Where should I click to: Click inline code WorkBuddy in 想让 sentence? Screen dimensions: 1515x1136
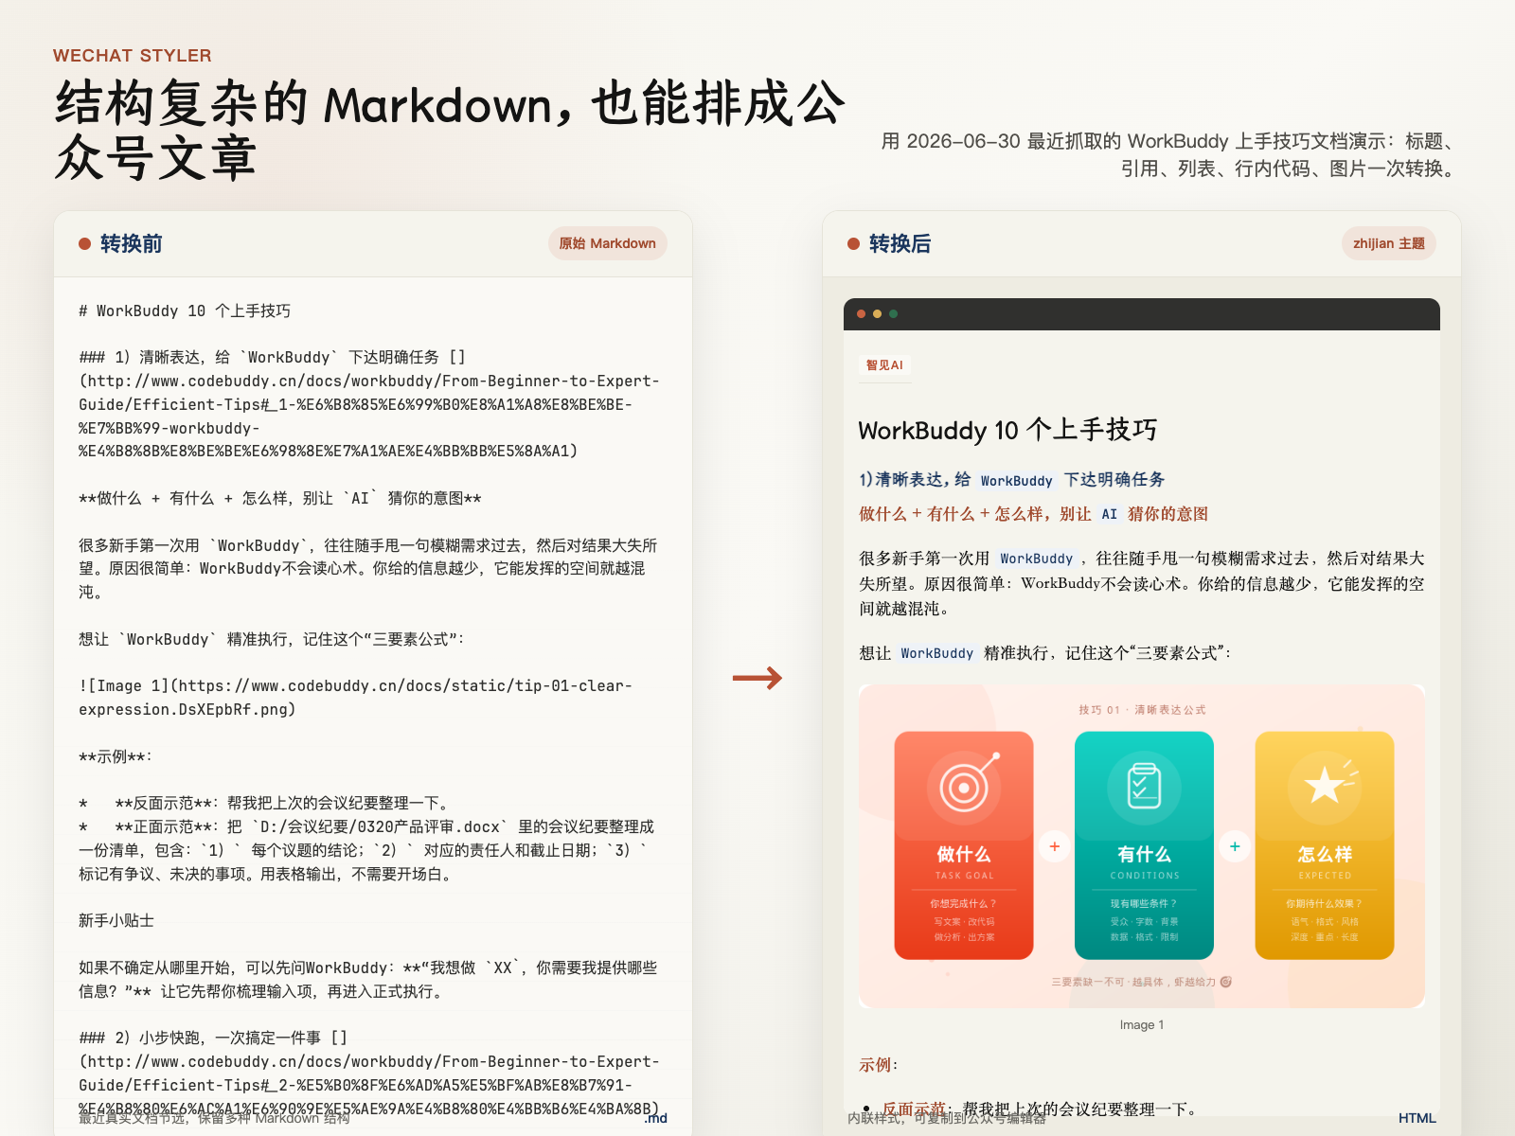point(936,653)
